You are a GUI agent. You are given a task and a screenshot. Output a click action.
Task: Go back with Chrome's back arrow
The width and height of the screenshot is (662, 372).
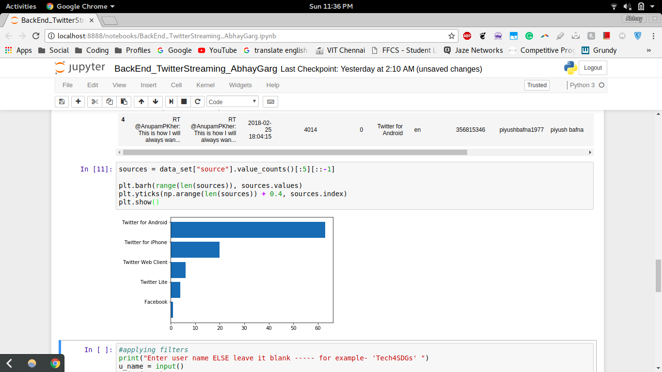(9, 36)
